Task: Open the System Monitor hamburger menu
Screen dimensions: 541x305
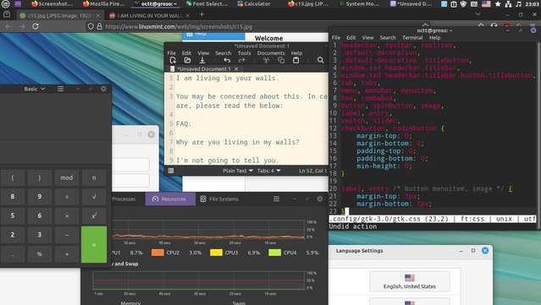Action: [x=276, y=199]
